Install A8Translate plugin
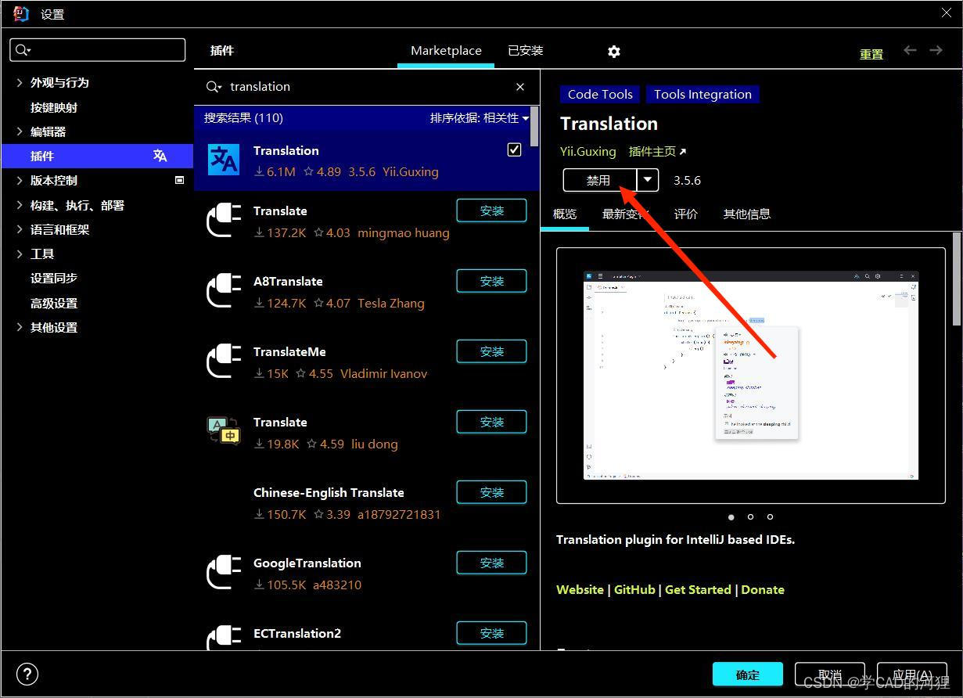This screenshot has width=963, height=698. (492, 281)
